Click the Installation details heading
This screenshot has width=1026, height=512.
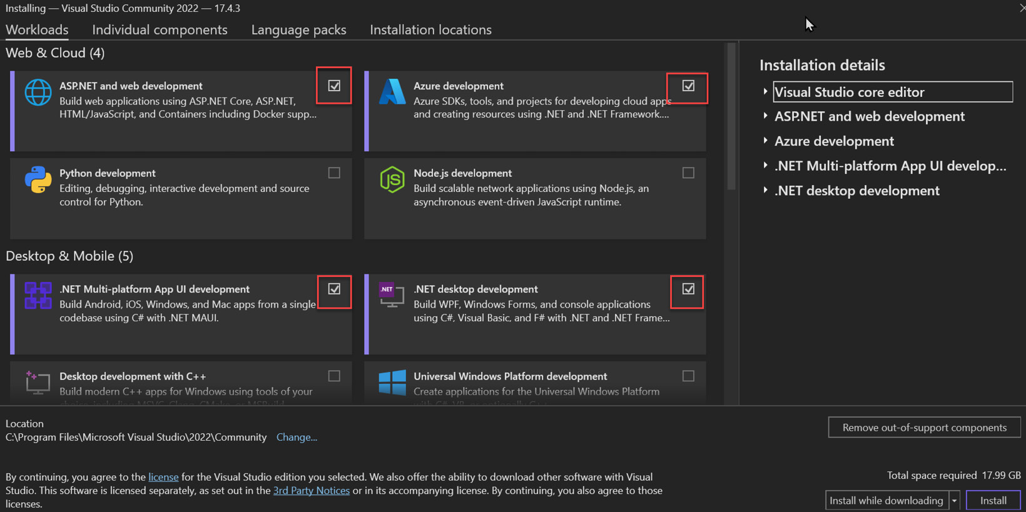[822, 65]
